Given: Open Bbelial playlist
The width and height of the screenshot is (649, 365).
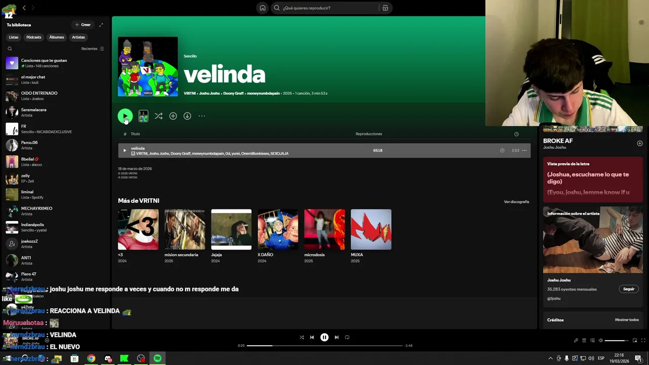Looking at the screenshot, I should (x=55, y=162).
